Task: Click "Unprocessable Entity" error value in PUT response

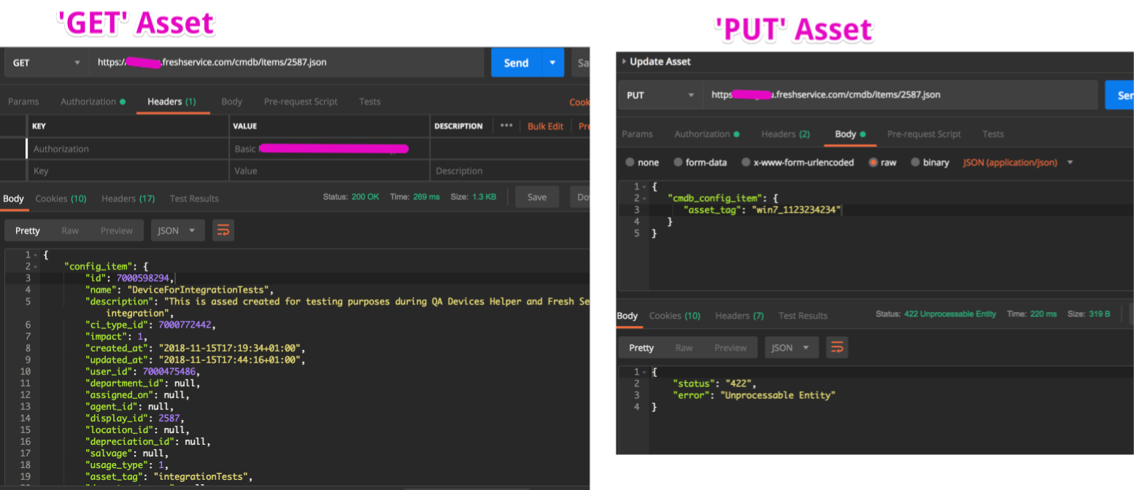Action: coord(777,395)
